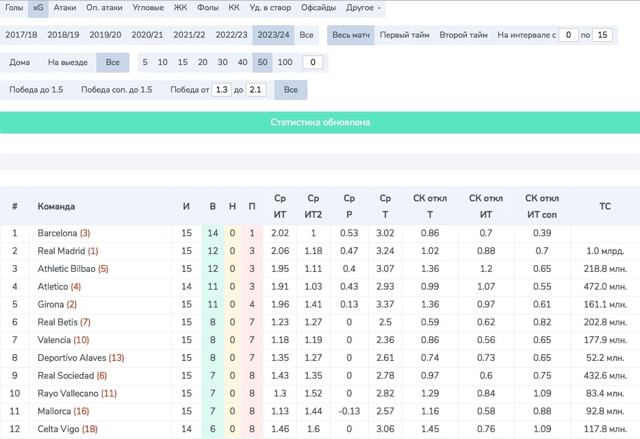
Task: Sort by ТС column header
Action: click(605, 206)
